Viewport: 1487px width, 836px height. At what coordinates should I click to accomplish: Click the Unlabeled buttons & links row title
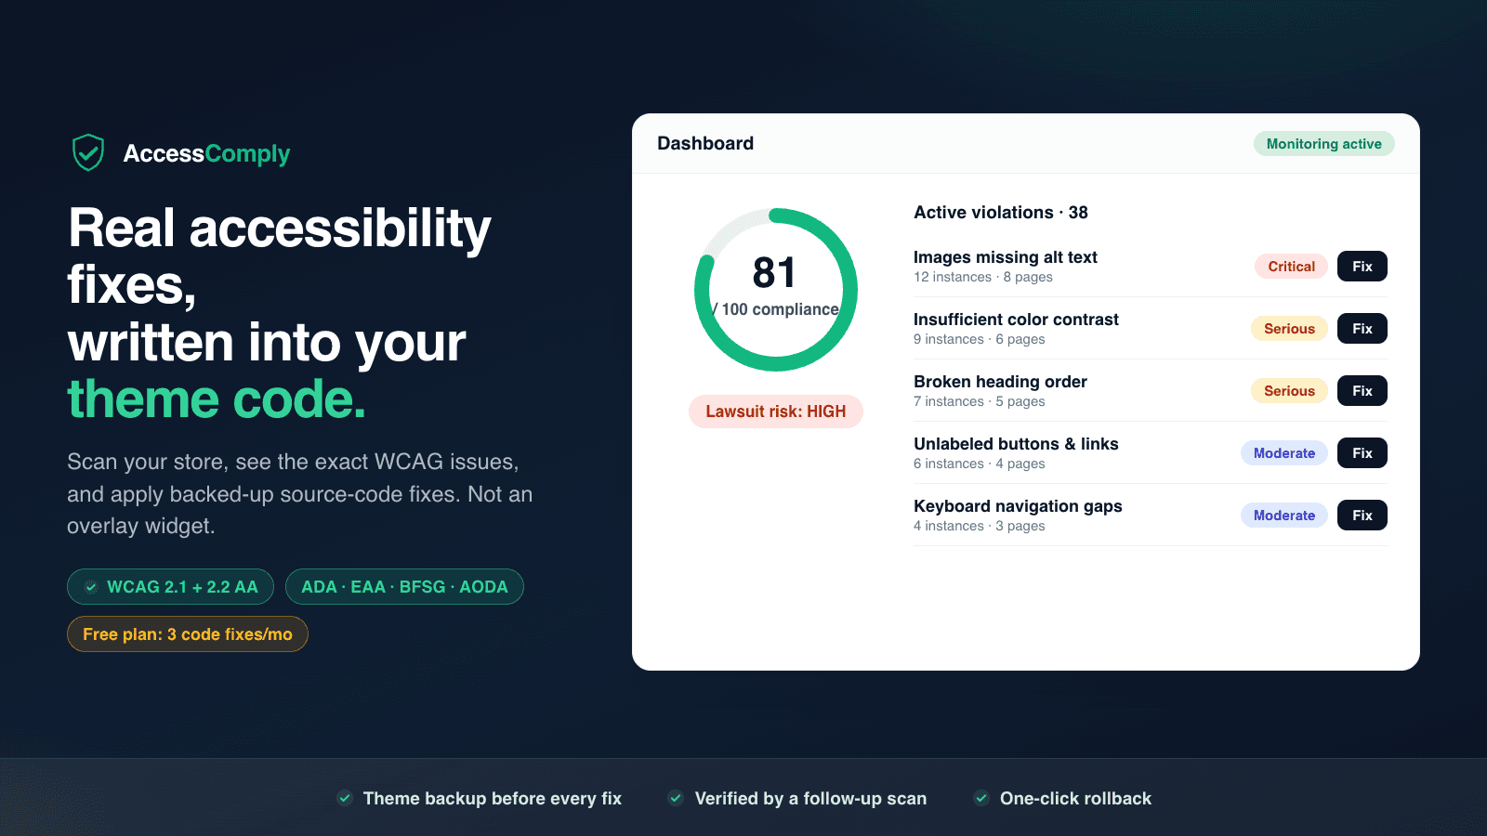click(x=1016, y=444)
